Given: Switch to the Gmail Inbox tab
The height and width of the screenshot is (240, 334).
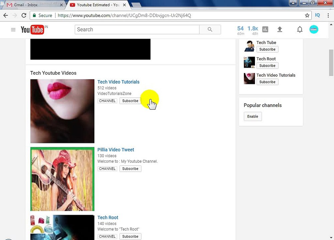Looking at the screenshot, I should pyautogui.click(x=26, y=5).
